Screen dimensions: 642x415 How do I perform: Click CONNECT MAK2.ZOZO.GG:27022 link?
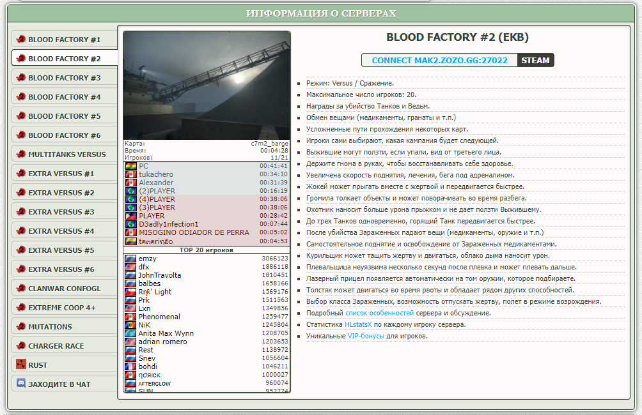point(439,60)
